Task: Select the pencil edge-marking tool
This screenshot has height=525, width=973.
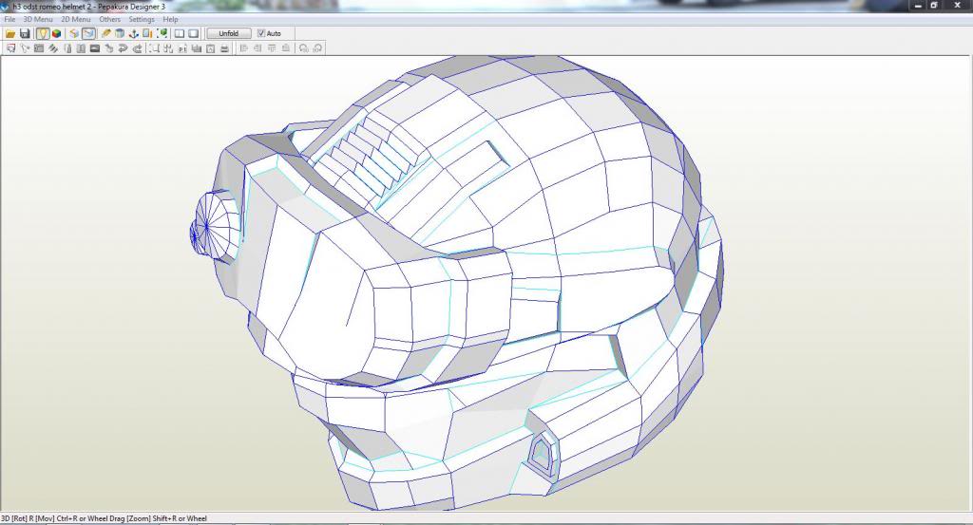Action: [106, 33]
